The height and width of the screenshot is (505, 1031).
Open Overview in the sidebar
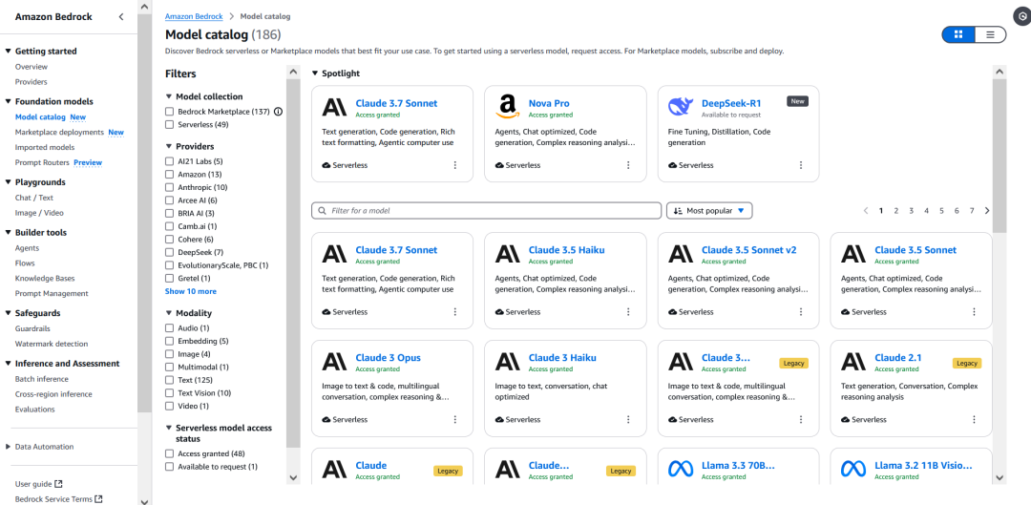(x=32, y=67)
